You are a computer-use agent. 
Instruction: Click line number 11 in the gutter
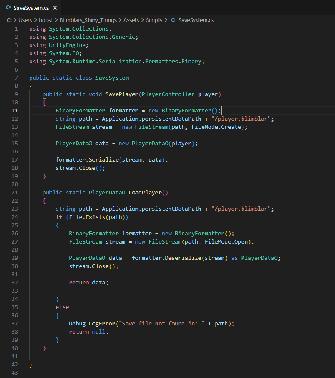point(15,110)
